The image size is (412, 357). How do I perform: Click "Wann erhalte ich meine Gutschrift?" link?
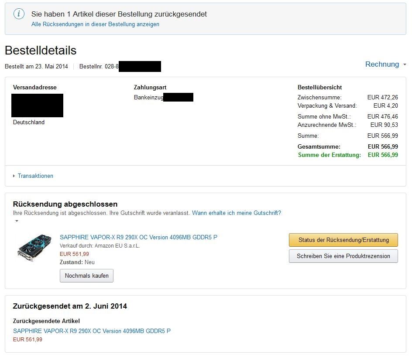(x=237, y=213)
